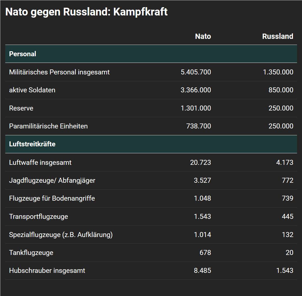302x296 pixels.
Task: Select the Russland value 4.173
Action: pos(285,163)
